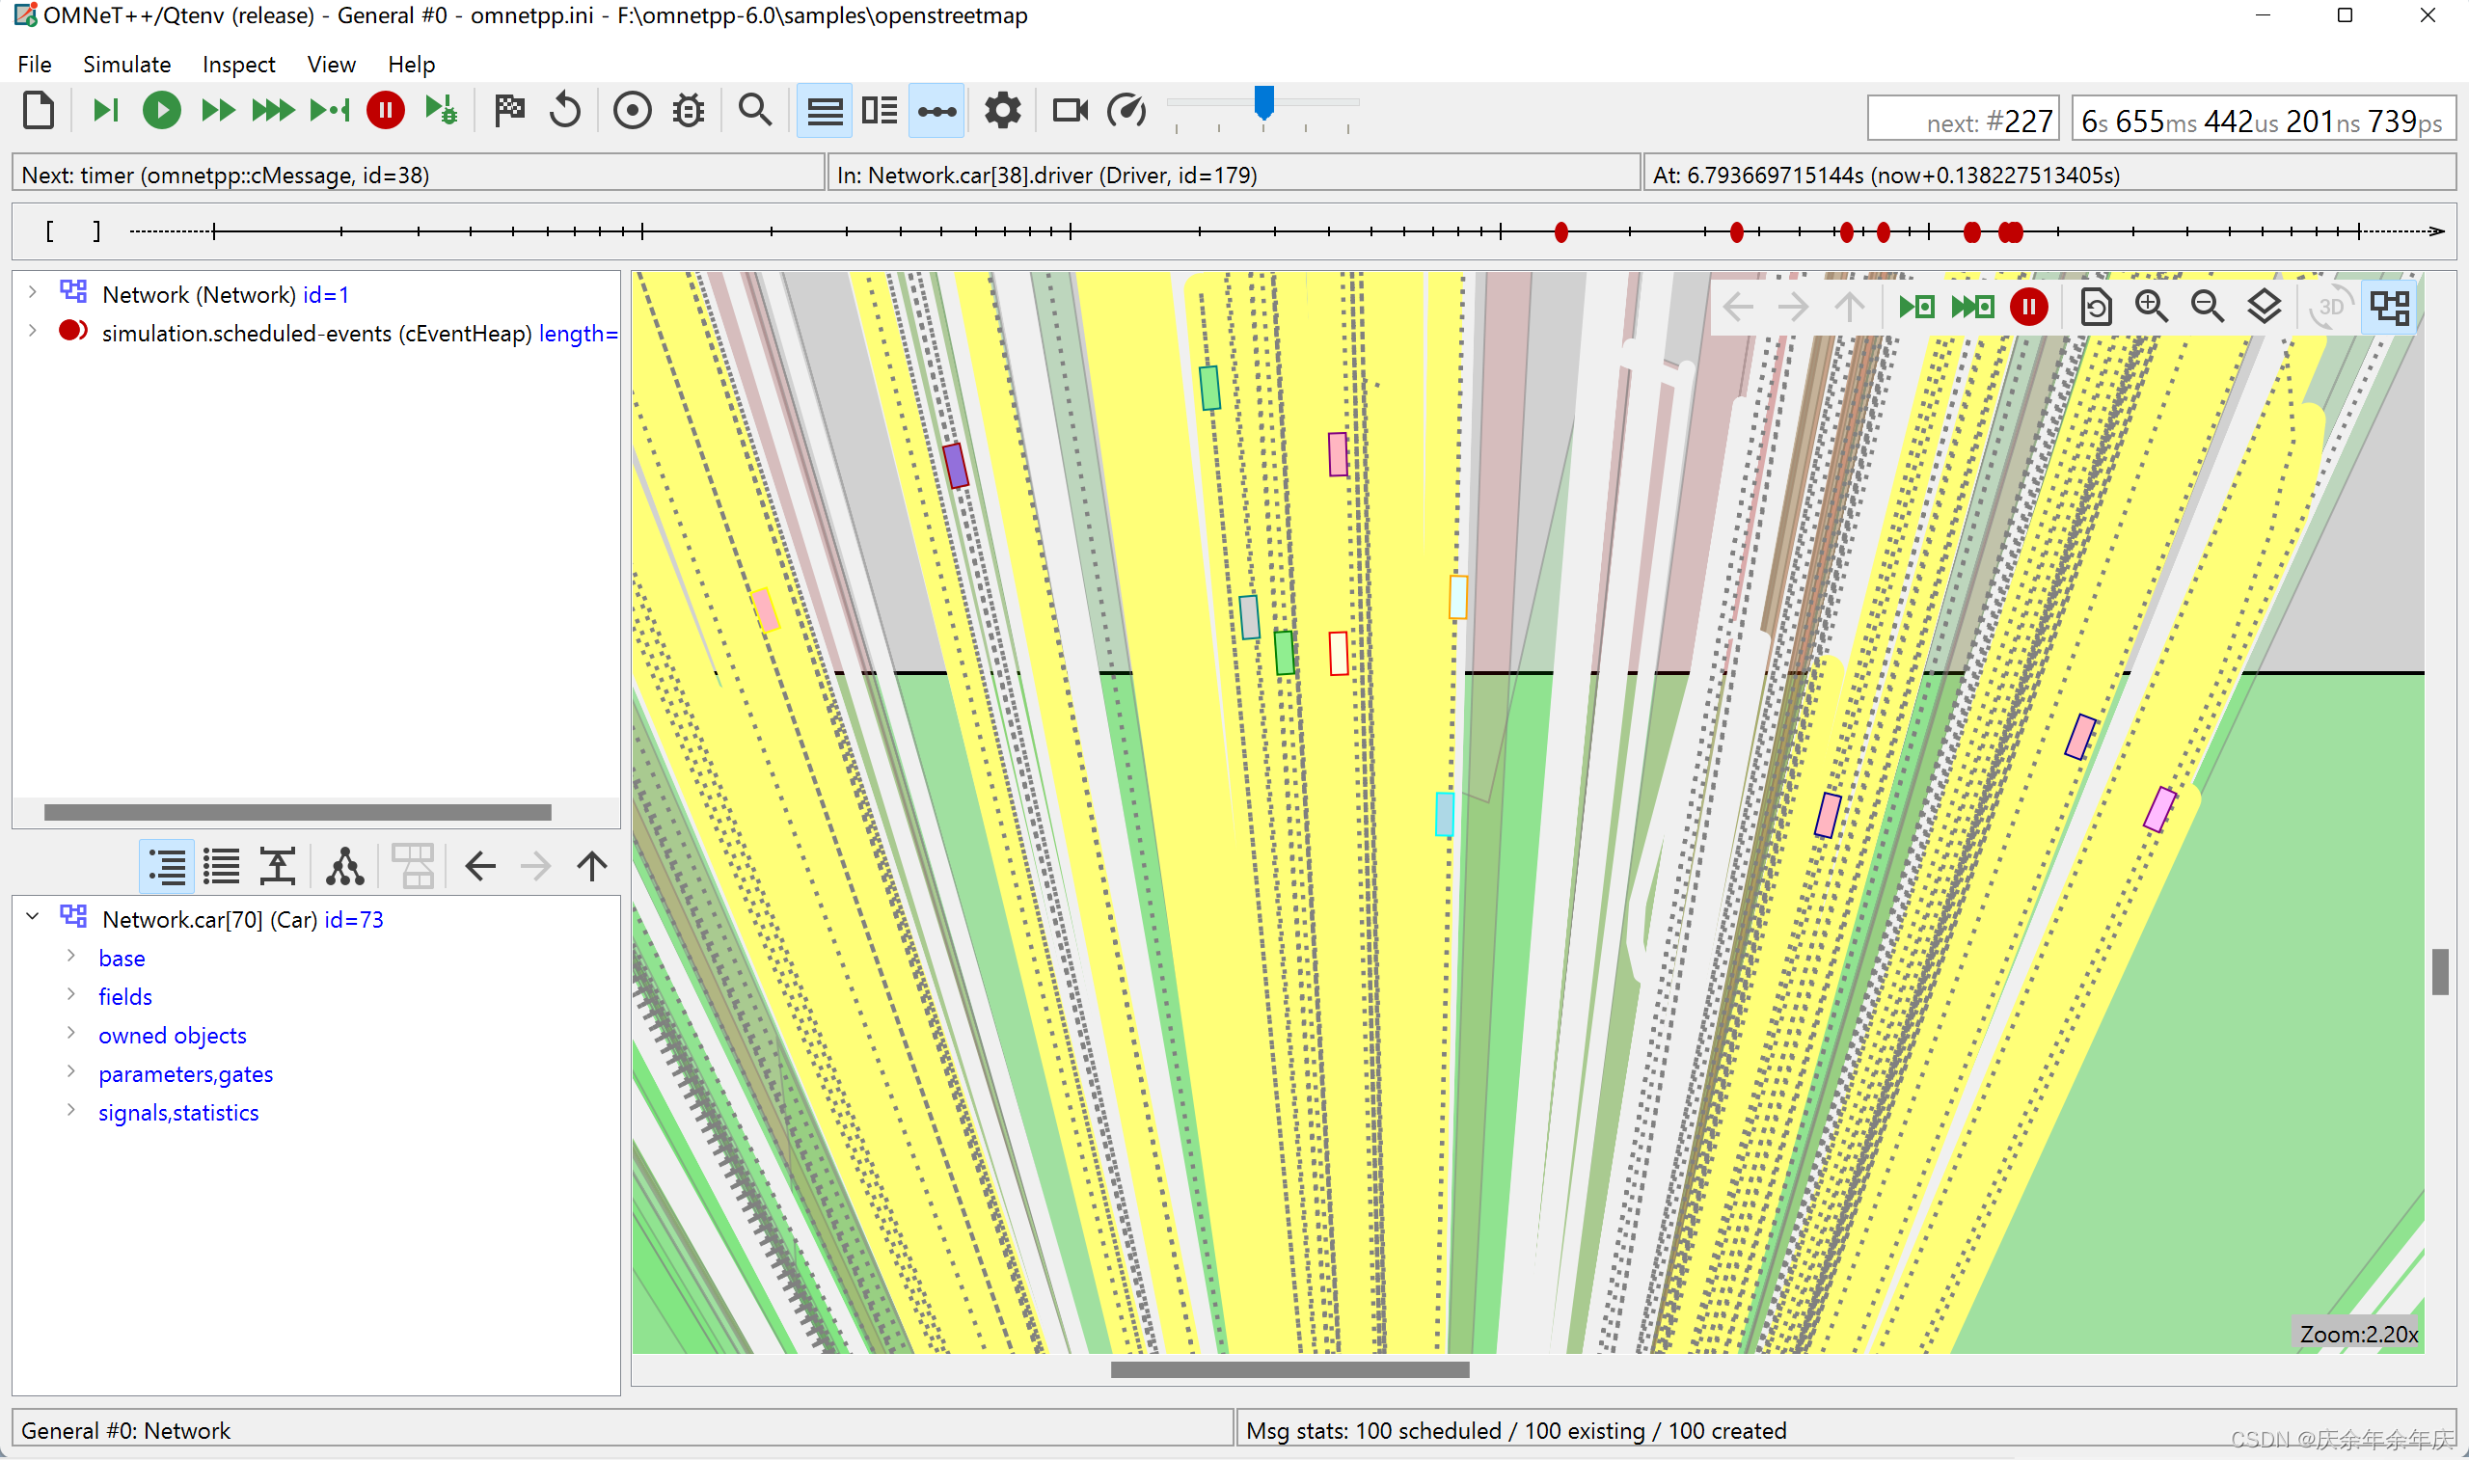
Task: Click the Run simulation play button
Action: click(161, 110)
